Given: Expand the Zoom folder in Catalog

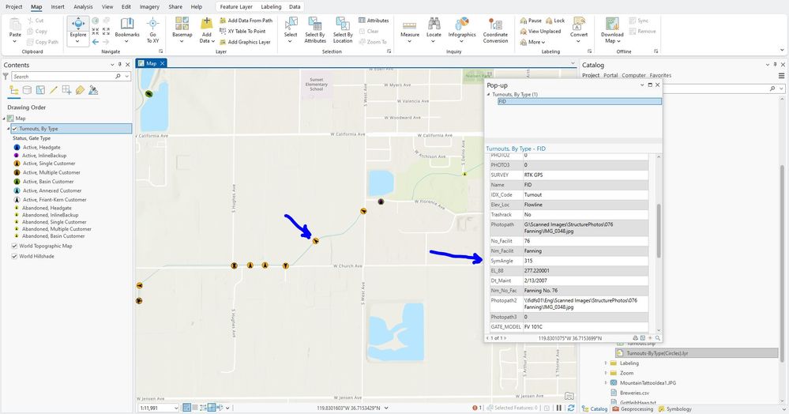Looking at the screenshot, I should click(605, 373).
